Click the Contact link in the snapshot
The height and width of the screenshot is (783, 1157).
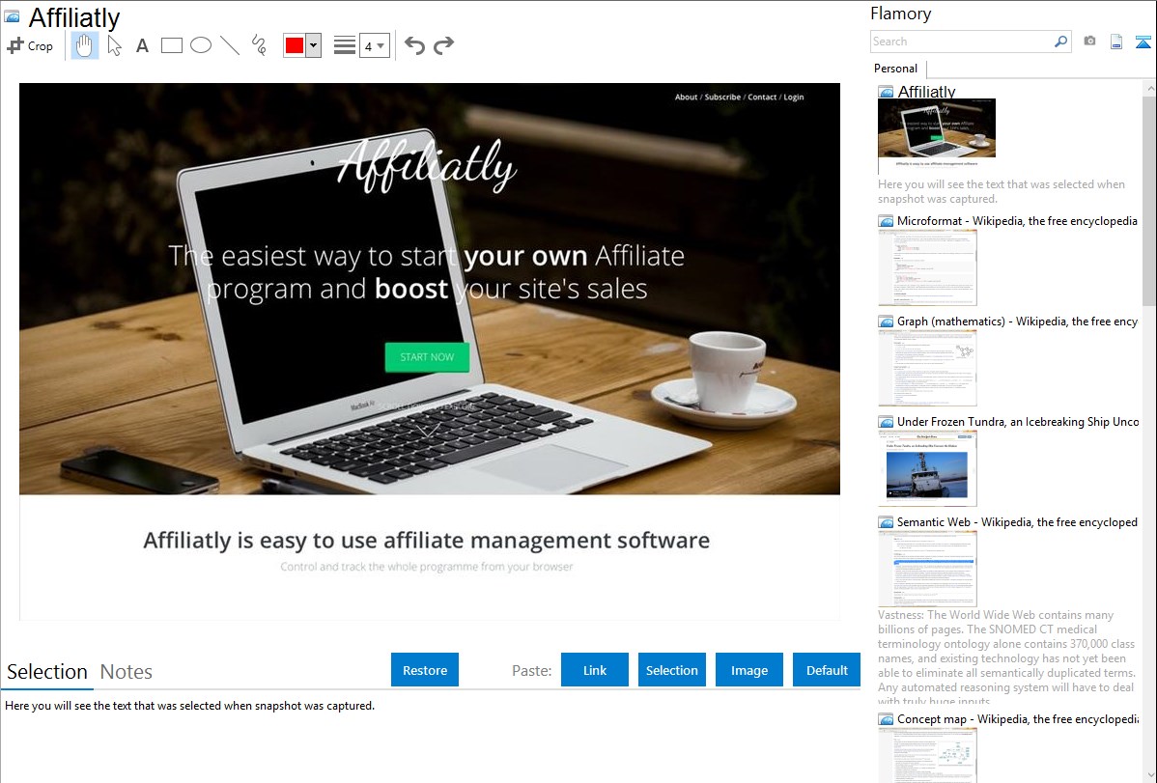pyautogui.click(x=762, y=97)
